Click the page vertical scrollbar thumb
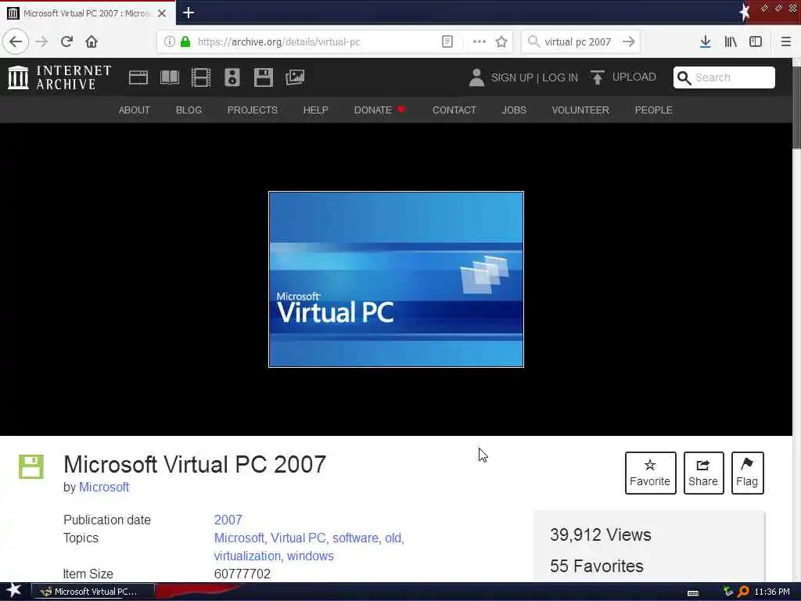 click(x=796, y=107)
